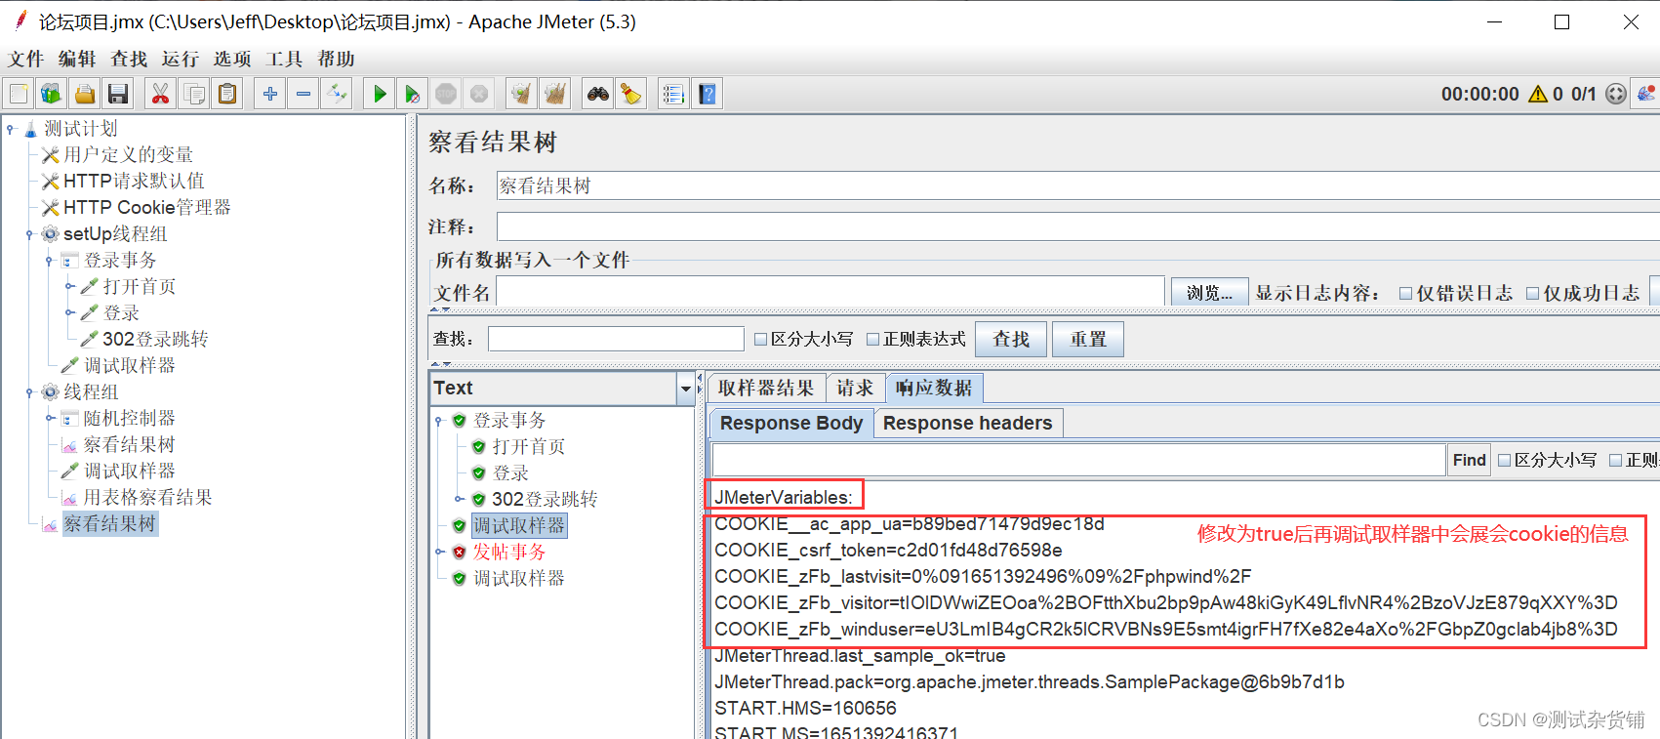Enable 区分大小写 in search row

pos(761,339)
